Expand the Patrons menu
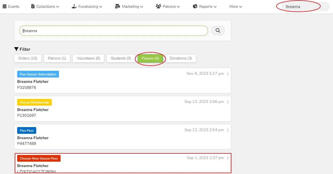Viewport: 333px width, 174px height. pos(168,6)
